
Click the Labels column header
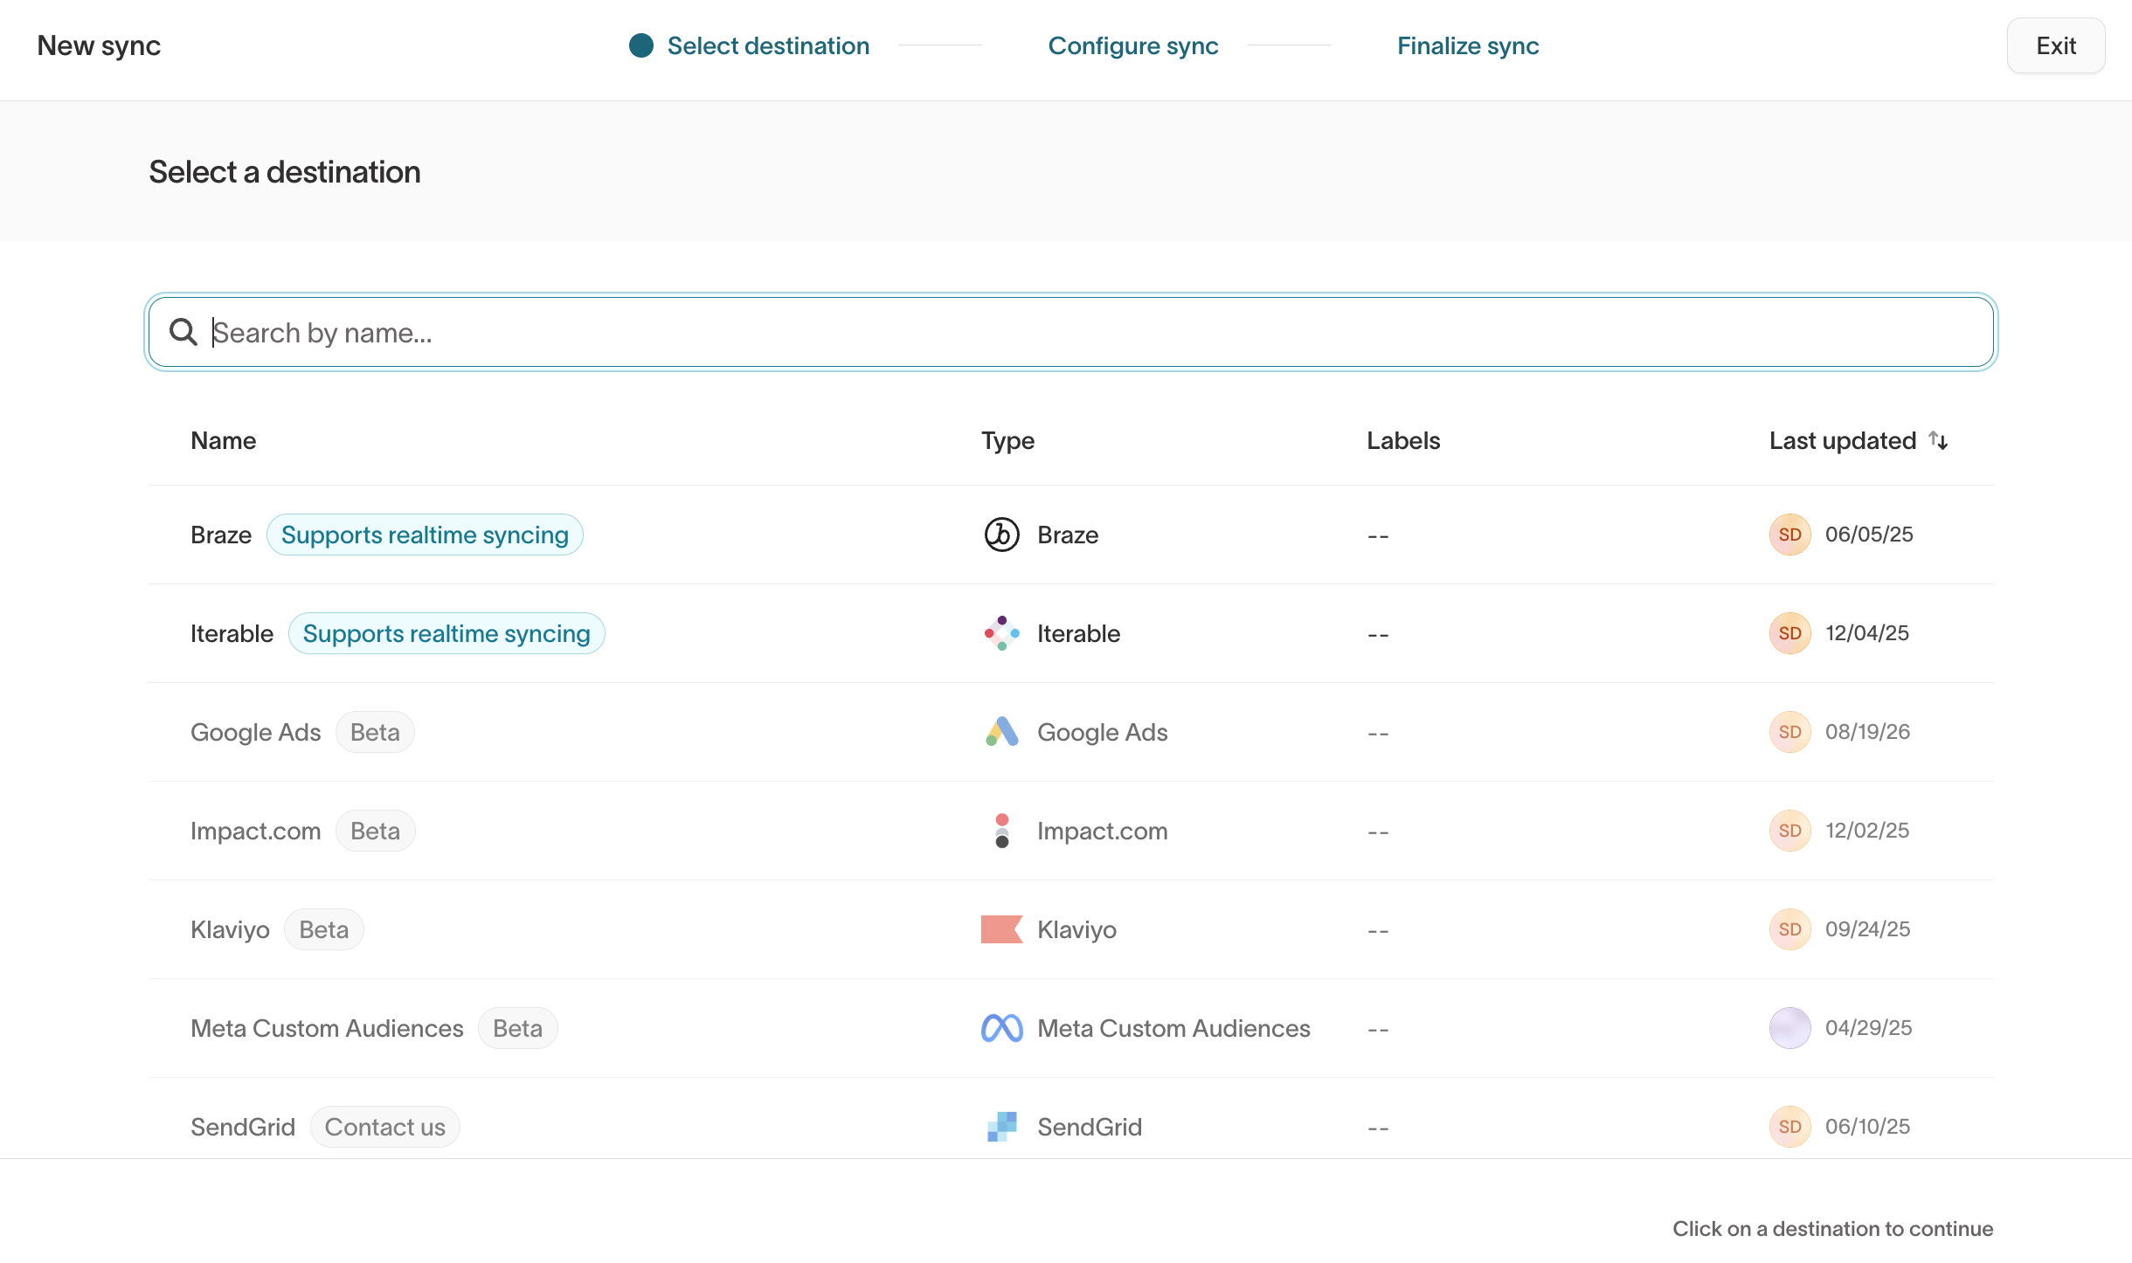click(x=1403, y=440)
